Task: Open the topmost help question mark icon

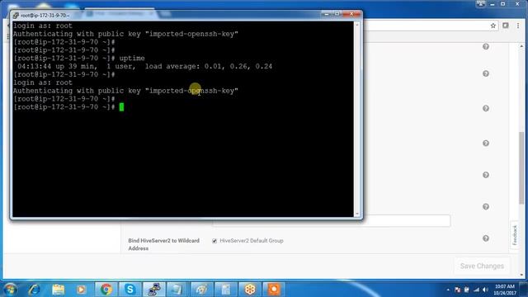Action: click(486, 46)
